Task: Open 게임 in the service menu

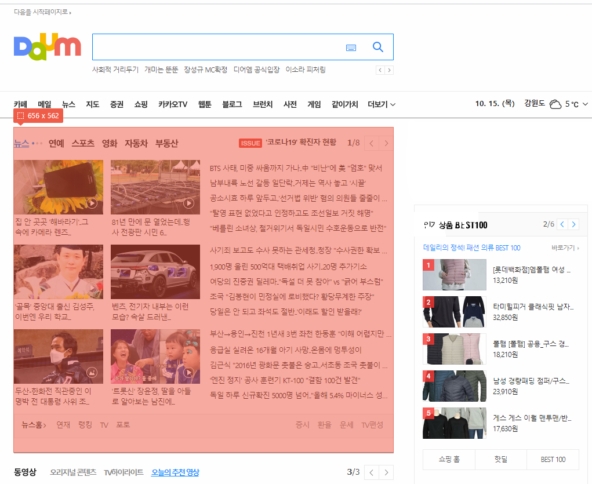Action: (314, 104)
